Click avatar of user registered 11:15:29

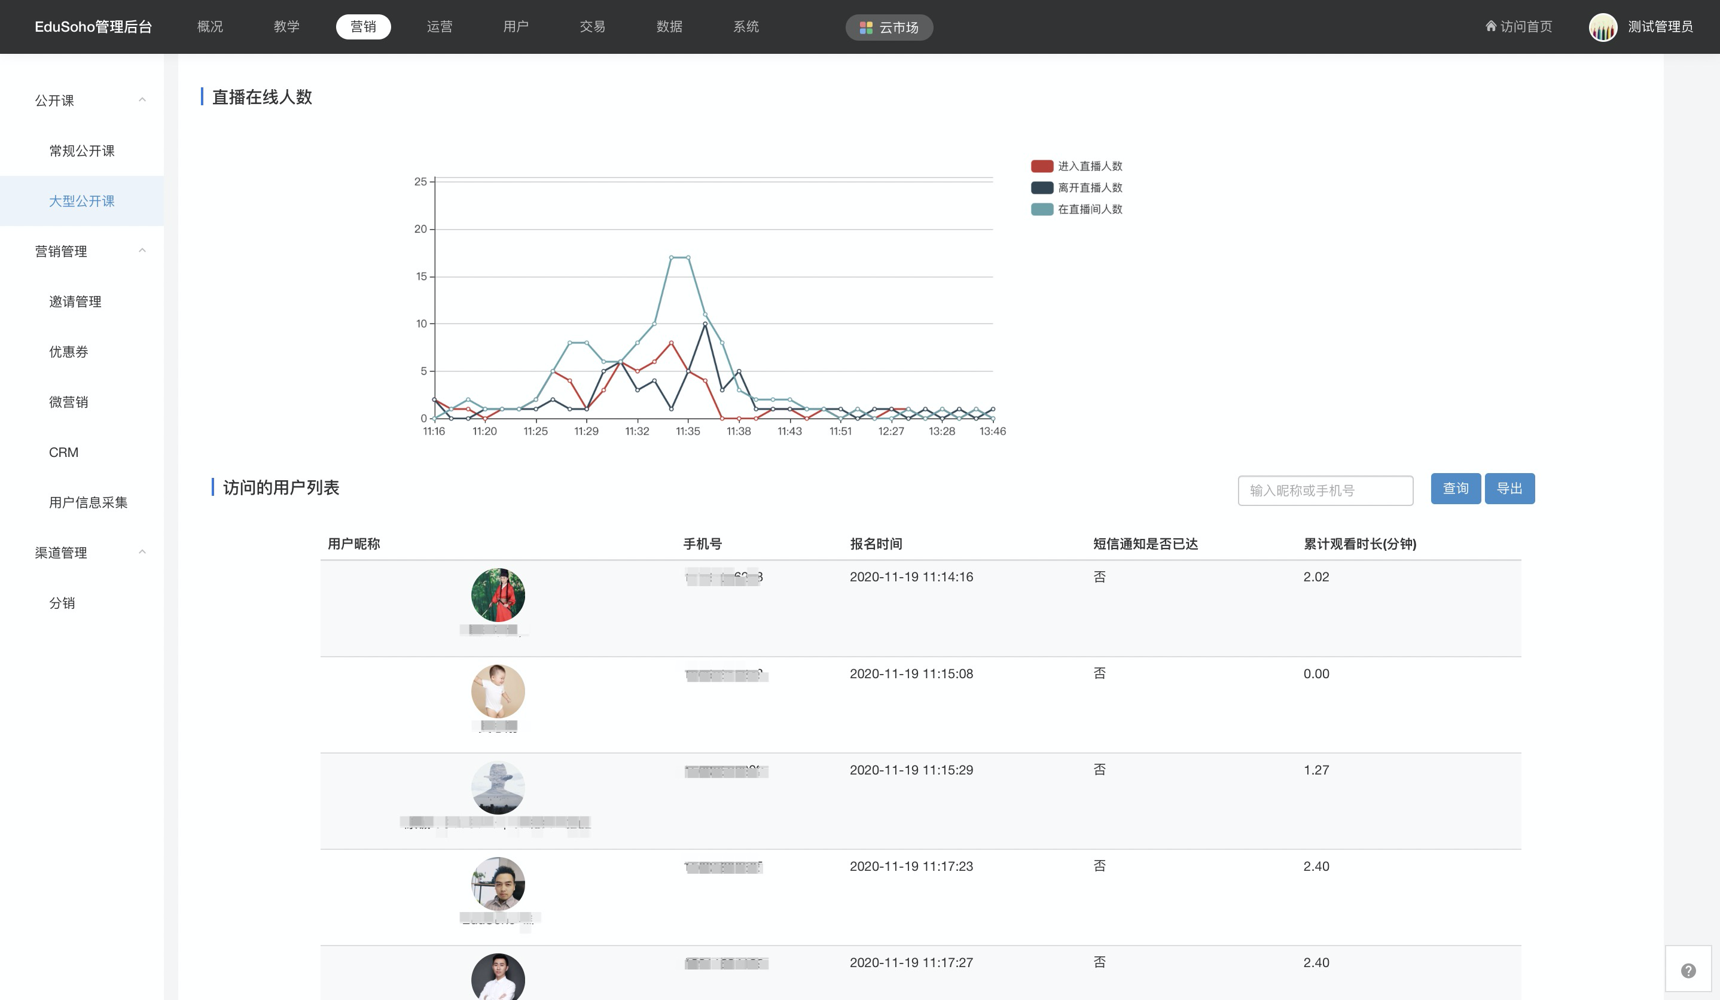click(498, 787)
